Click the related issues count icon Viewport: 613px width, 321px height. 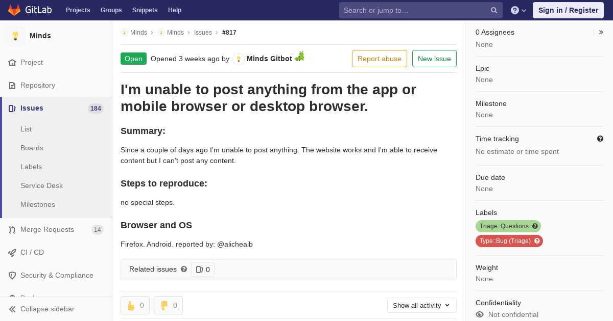click(x=199, y=270)
